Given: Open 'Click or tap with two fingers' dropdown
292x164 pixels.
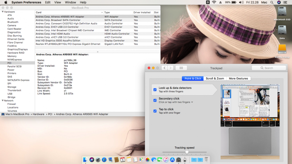Looking at the screenshot, I should (x=176, y=102).
